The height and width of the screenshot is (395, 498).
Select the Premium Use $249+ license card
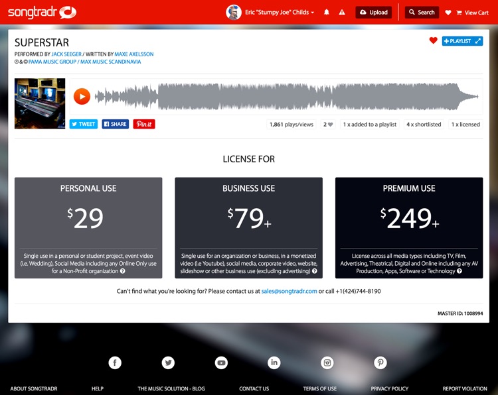[409, 227]
